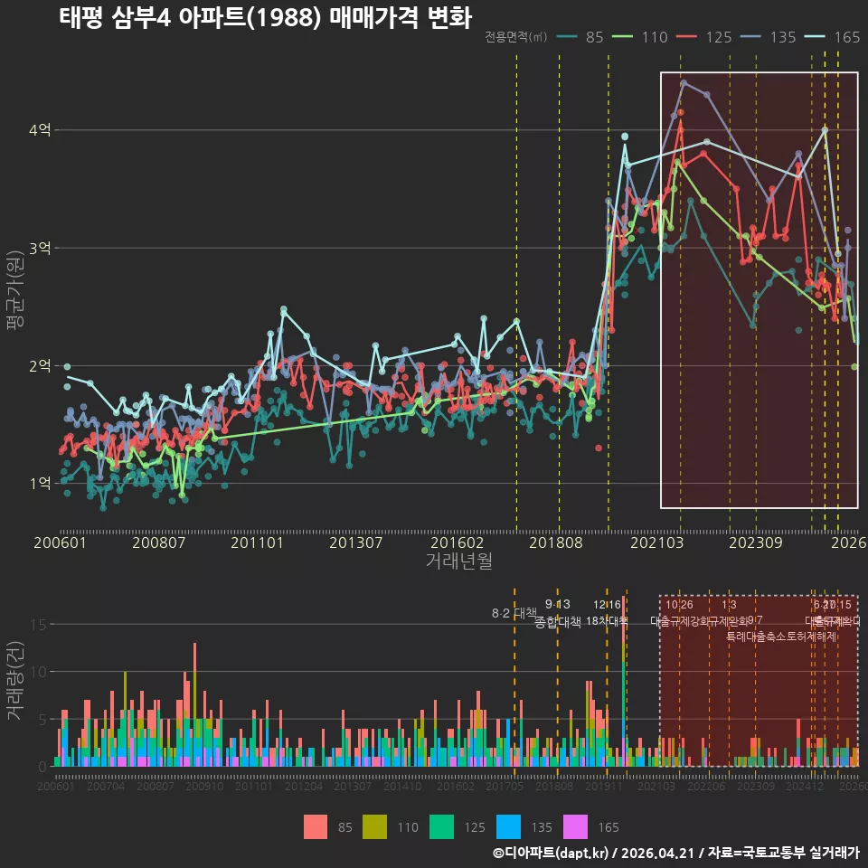Click the green 125 bar swatch
The image size is (868, 868).
point(442,827)
